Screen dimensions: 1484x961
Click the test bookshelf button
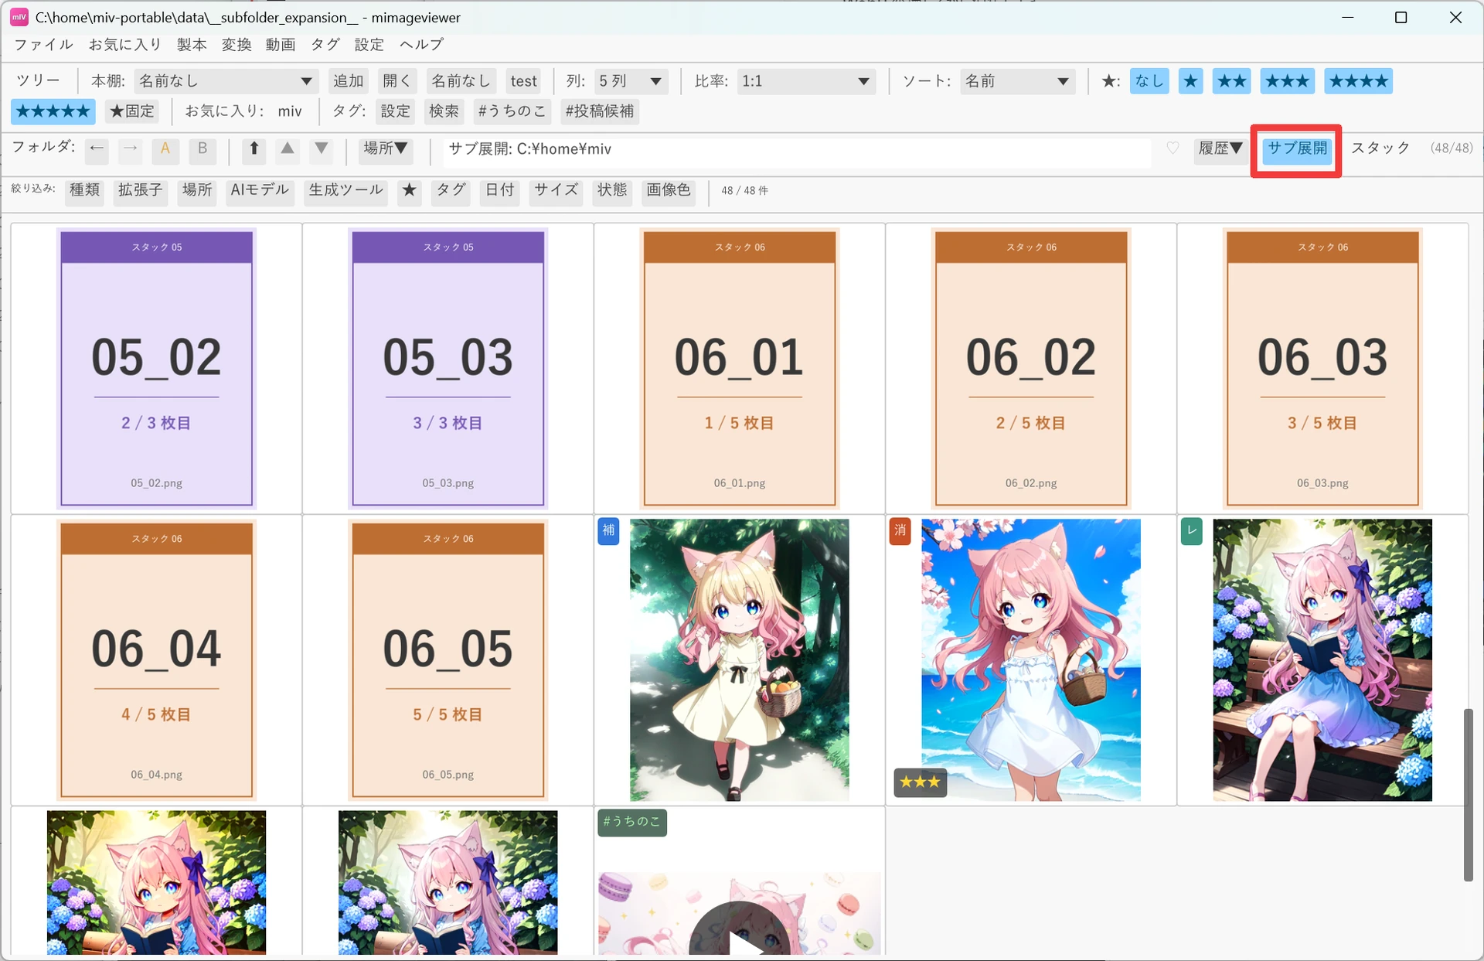(523, 81)
